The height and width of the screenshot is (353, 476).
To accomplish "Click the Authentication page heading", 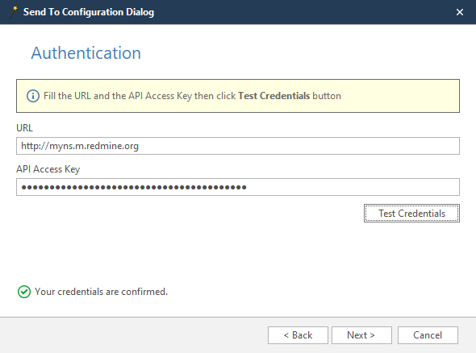I will [86, 52].
